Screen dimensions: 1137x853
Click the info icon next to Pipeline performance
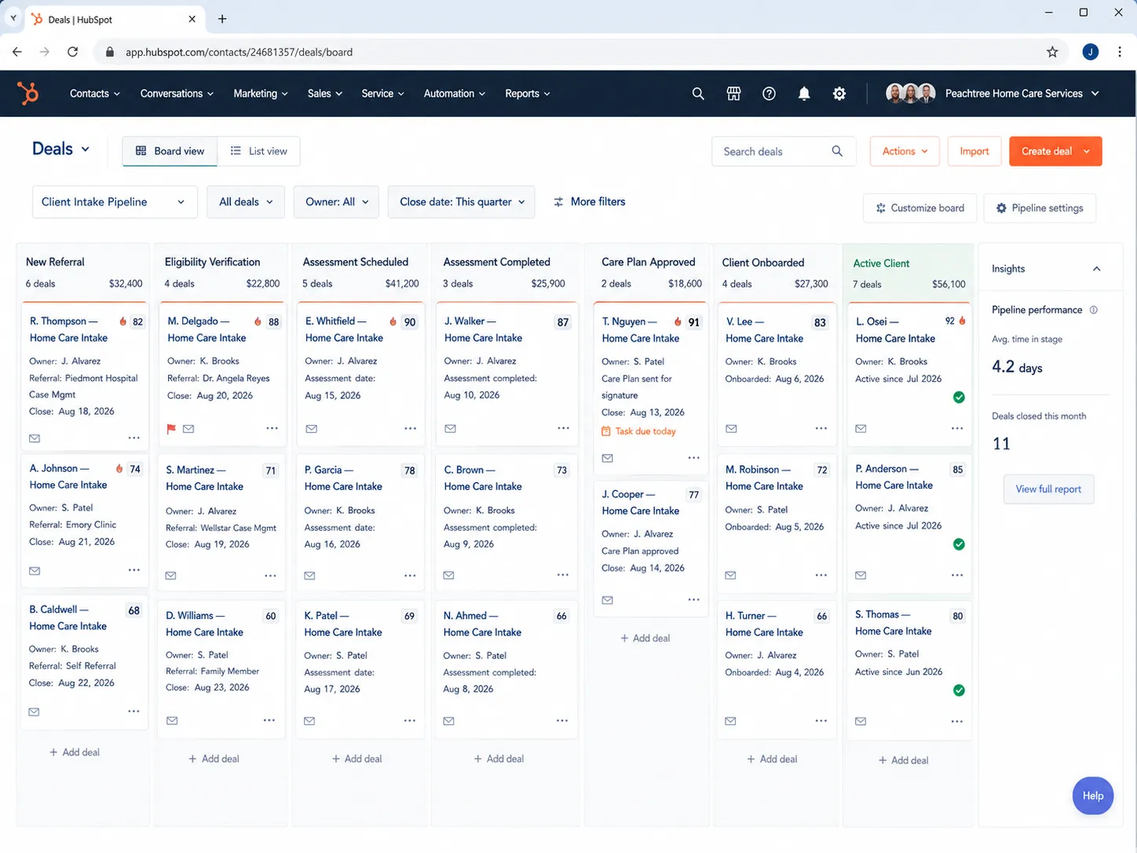click(x=1094, y=309)
